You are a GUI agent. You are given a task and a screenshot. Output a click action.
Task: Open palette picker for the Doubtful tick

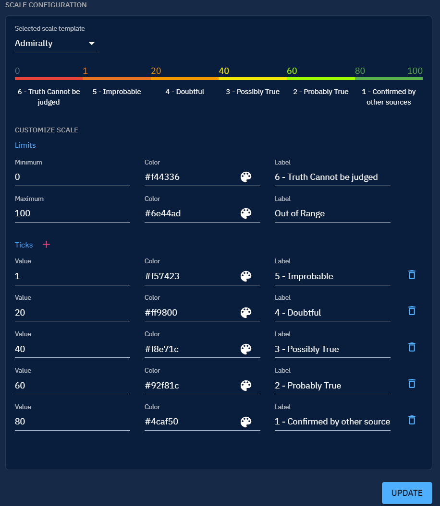coord(245,313)
